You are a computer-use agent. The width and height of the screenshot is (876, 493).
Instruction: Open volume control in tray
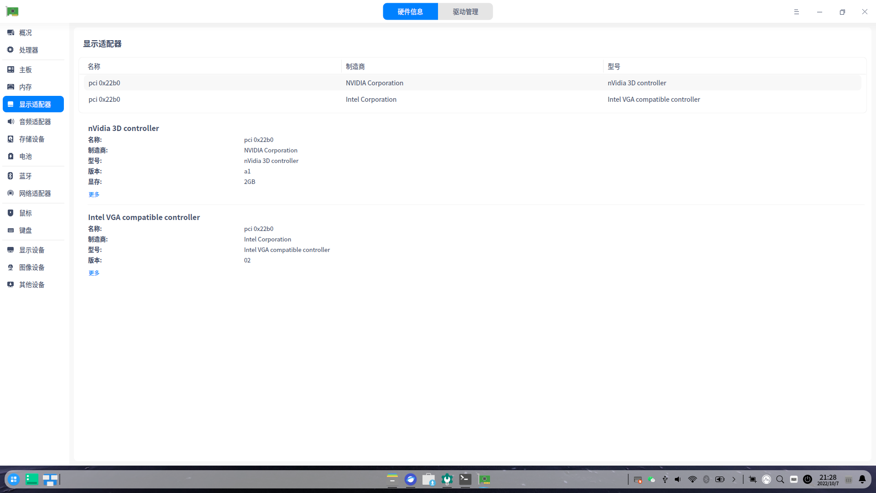pyautogui.click(x=678, y=479)
